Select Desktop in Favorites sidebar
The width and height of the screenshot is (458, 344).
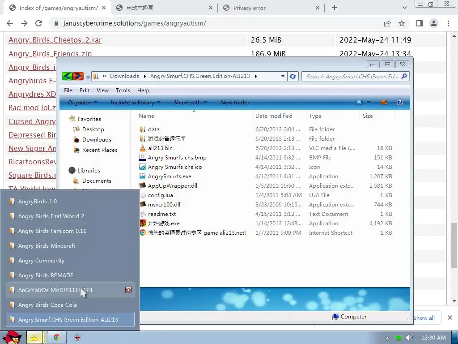coord(93,129)
